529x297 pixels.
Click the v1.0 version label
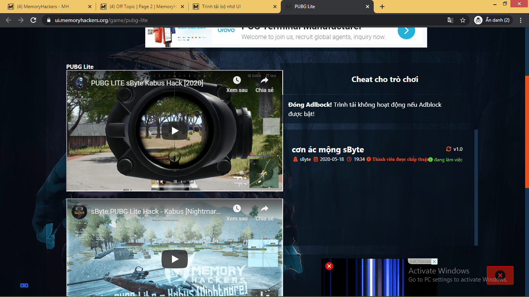(458, 149)
